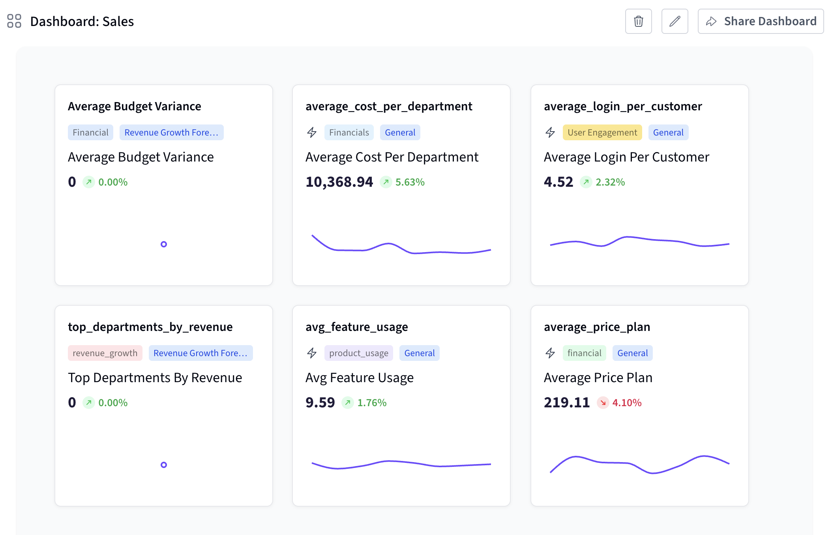Click lightning icon on average_price_plan card
This screenshot has height=535, width=832.
[550, 353]
